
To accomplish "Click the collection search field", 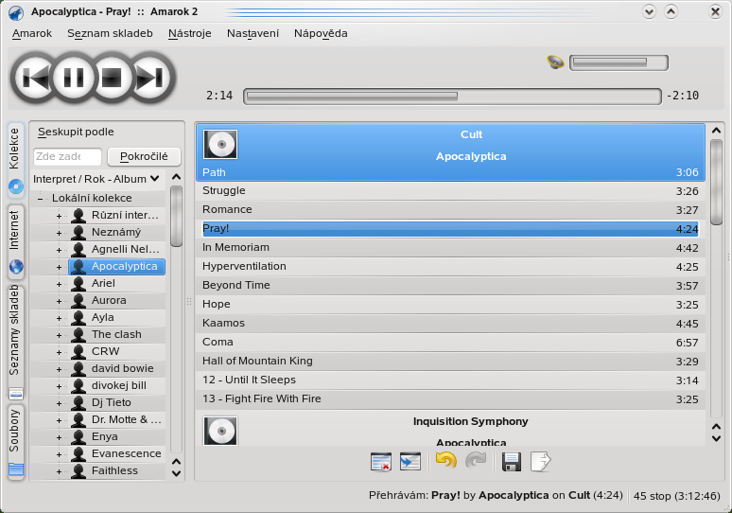I will (67, 156).
